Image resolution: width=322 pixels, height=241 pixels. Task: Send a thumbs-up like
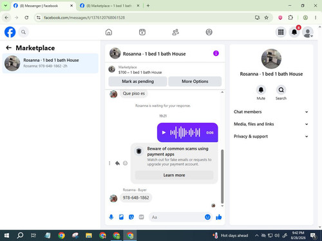[x=219, y=217]
